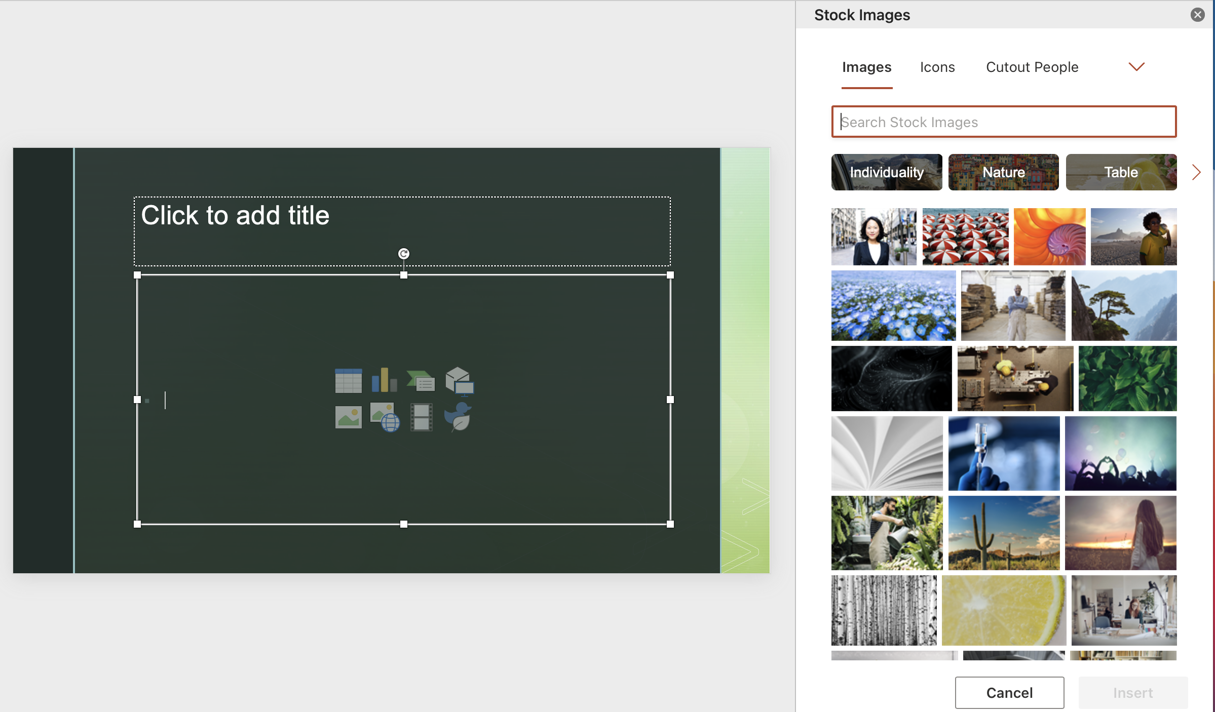Switch to the Images tab
Screen dimensions: 1215x712
(866, 67)
